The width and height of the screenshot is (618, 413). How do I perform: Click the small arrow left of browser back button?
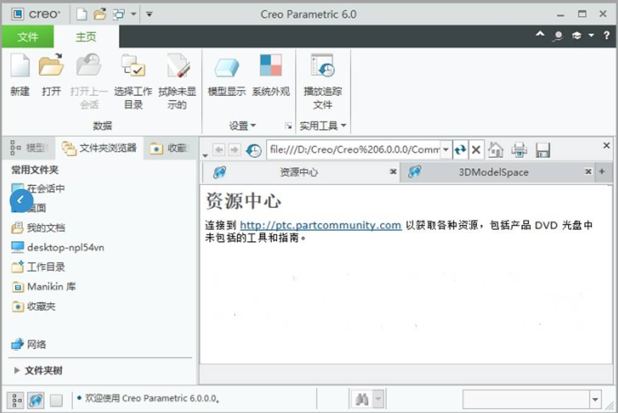pos(205,155)
